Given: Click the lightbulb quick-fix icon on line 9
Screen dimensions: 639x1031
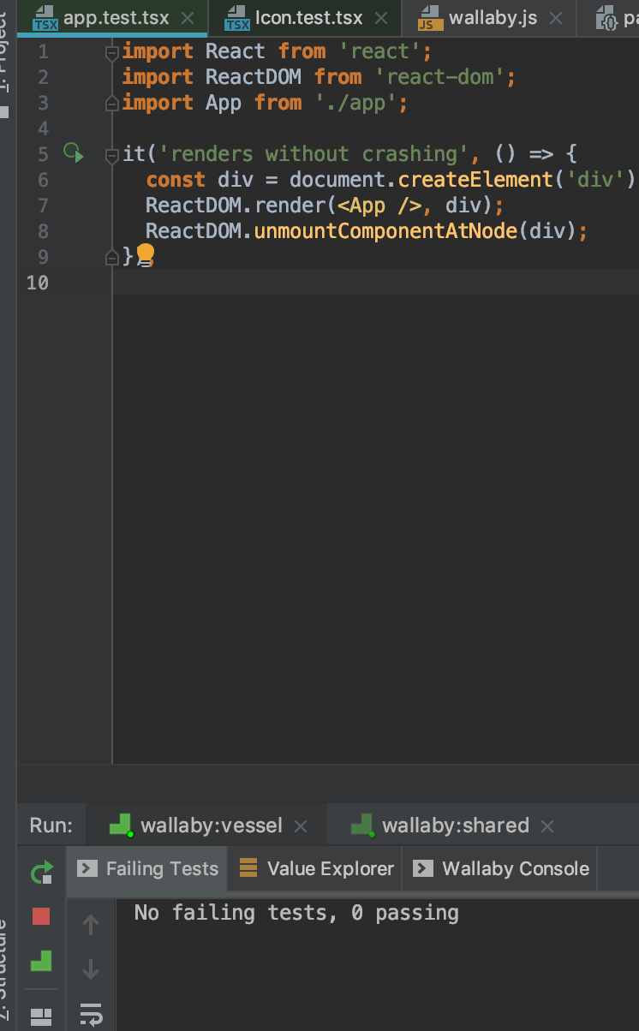Looking at the screenshot, I should [144, 255].
